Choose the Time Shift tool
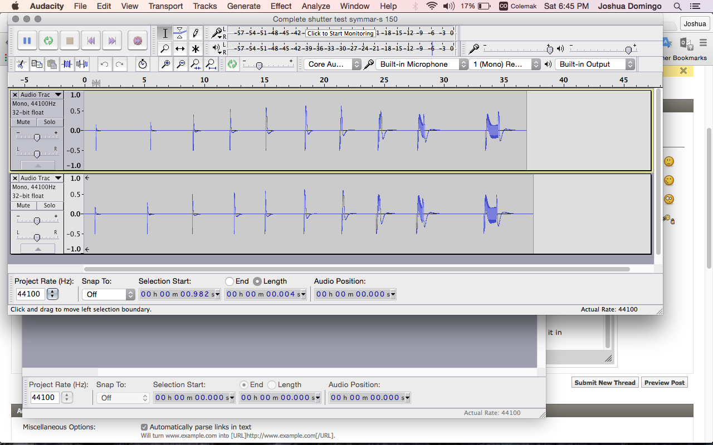The image size is (713, 445). (180, 49)
